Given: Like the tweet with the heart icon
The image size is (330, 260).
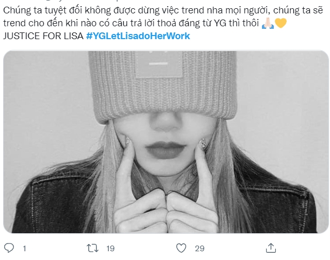Looking at the screenshot, I should click(181, 248).
